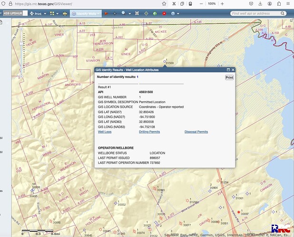Click the well symbol labeled 30564
Viewport: 294px width, 237px height.
pyautogui.click(x=210, y=191)
